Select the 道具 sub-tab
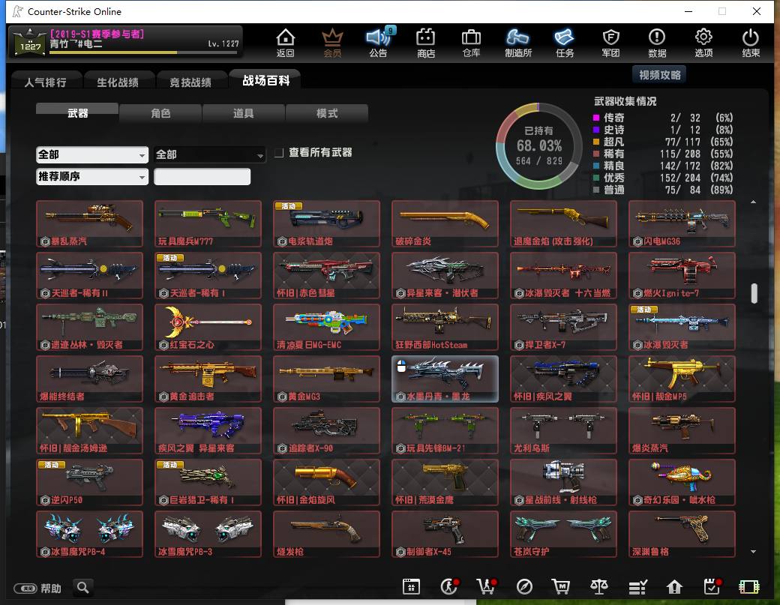Image resolution: width=780 pixels, height=605 pixels. pyautogui.click(x=243, y=113)
